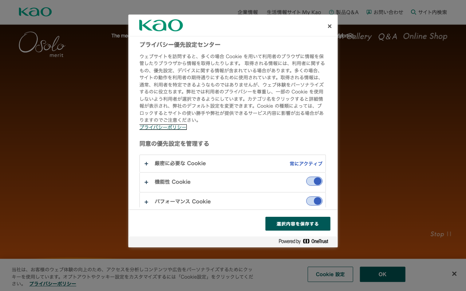Open the 企業情報 menu item
Screen dimensions: 466x291
[248, 12]
